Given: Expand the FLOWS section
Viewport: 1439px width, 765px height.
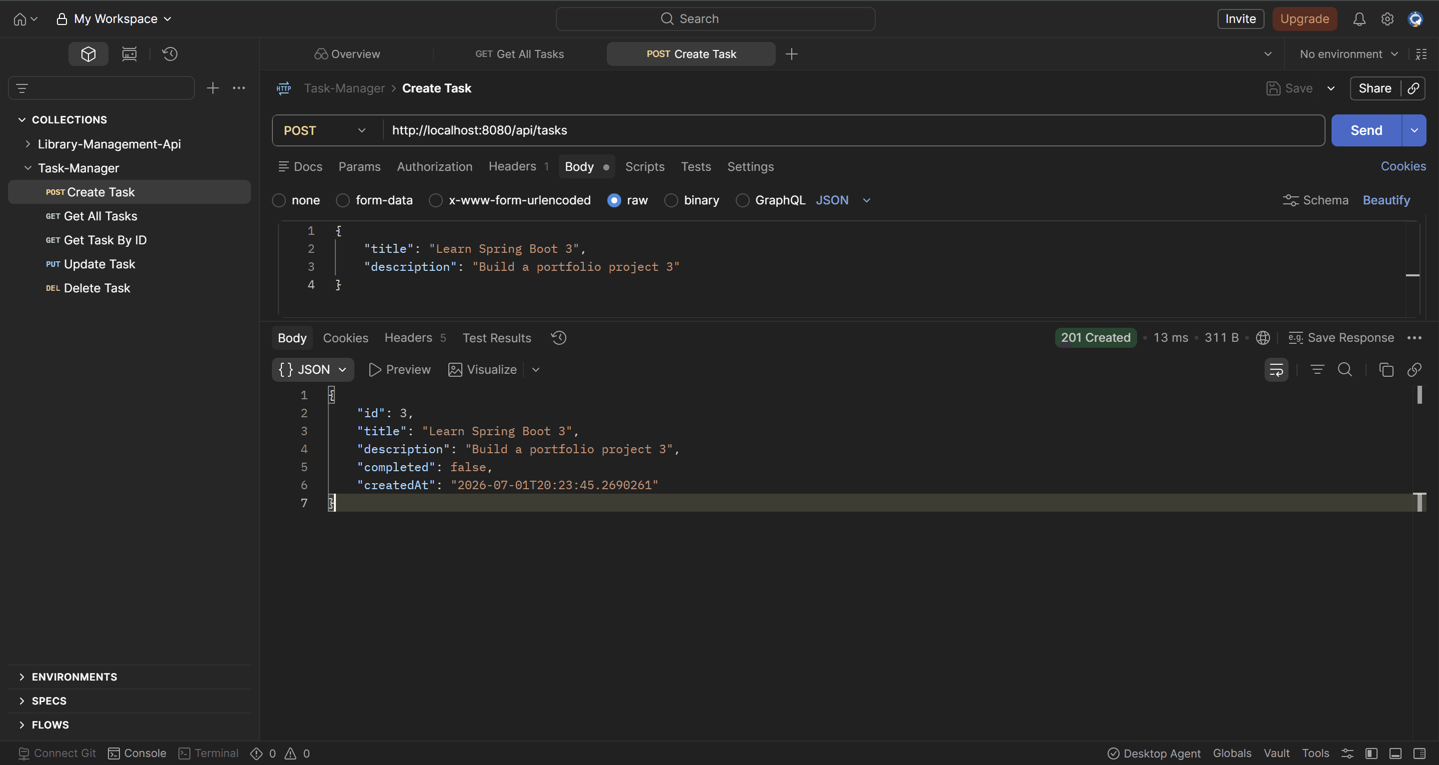Looking at the screenshot, I should pyautogui.click(x=22, y=725).
